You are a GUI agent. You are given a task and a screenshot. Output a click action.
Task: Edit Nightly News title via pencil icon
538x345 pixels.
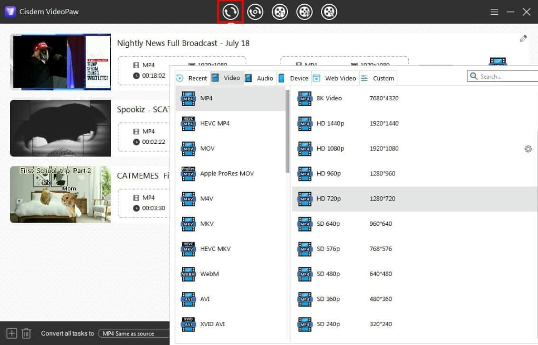pyautogui.click(x=523, y=38)
